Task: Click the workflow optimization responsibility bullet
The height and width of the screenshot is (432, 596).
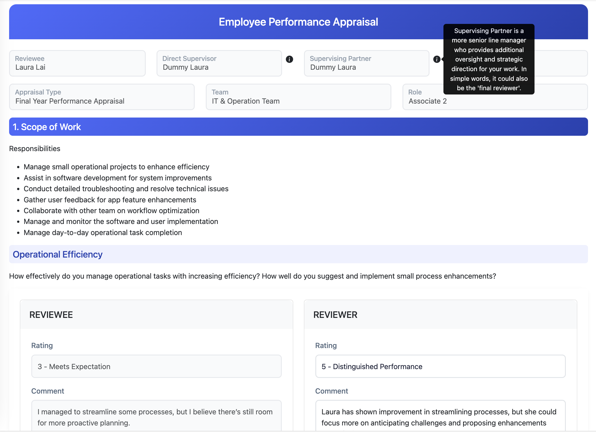Action: pos(111,211)
